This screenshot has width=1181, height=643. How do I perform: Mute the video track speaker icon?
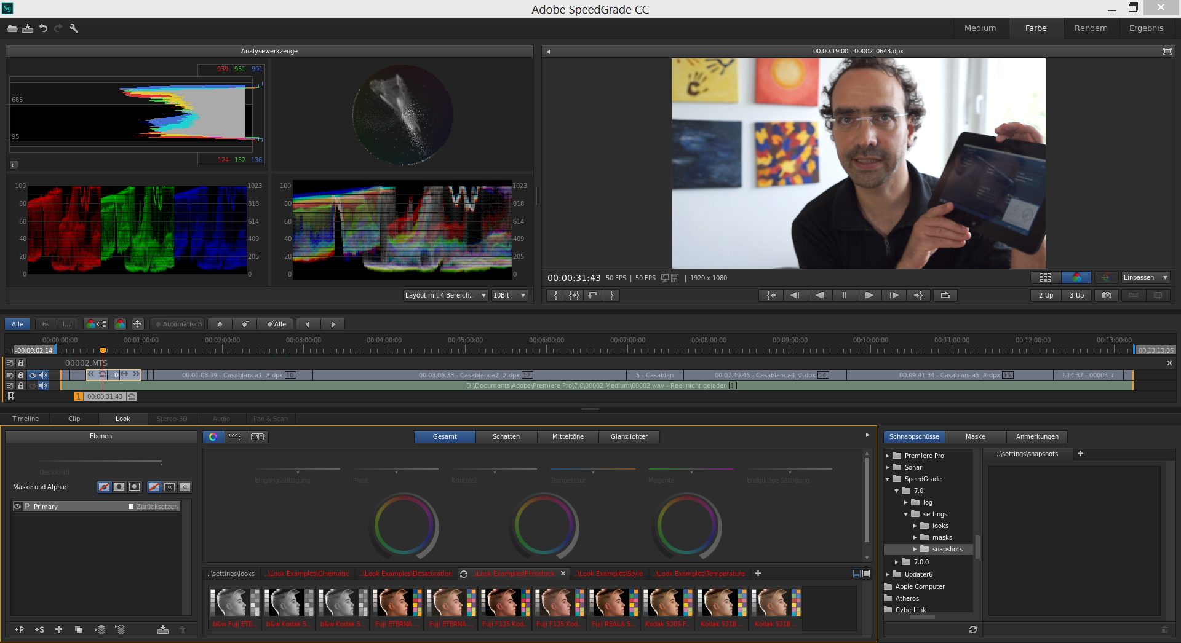pos(43,375)
